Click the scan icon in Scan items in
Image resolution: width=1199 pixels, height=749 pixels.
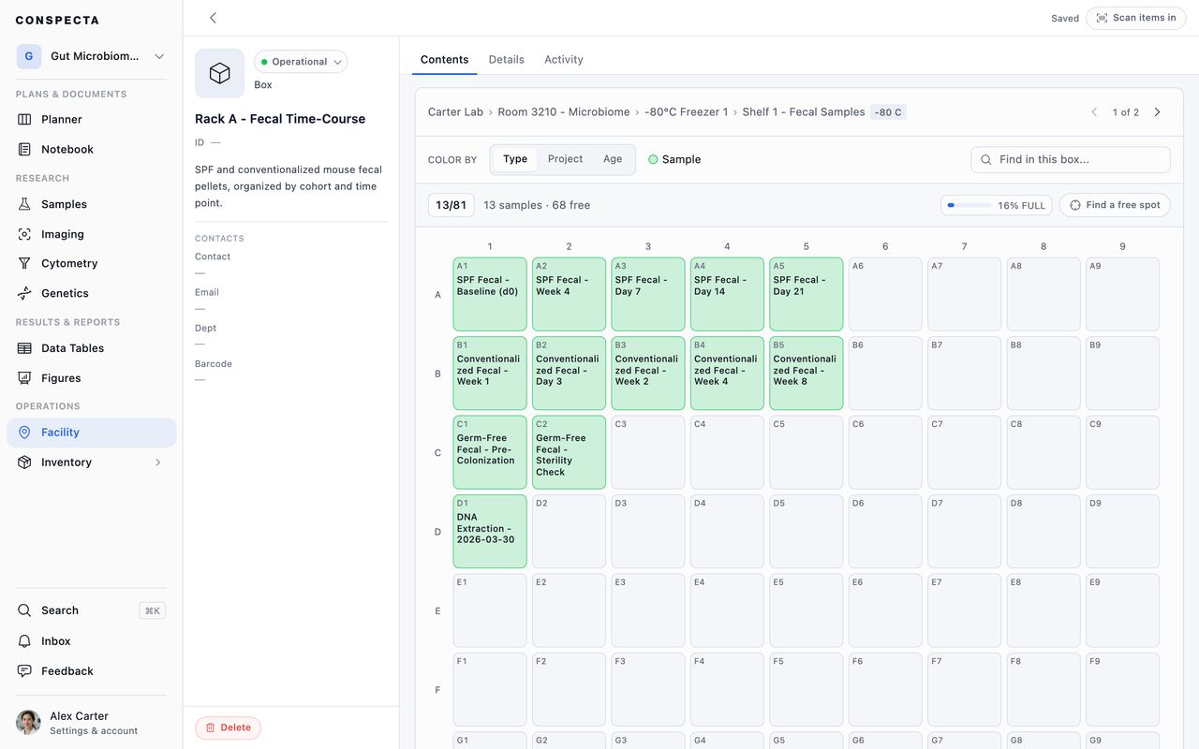[1102, 18]
